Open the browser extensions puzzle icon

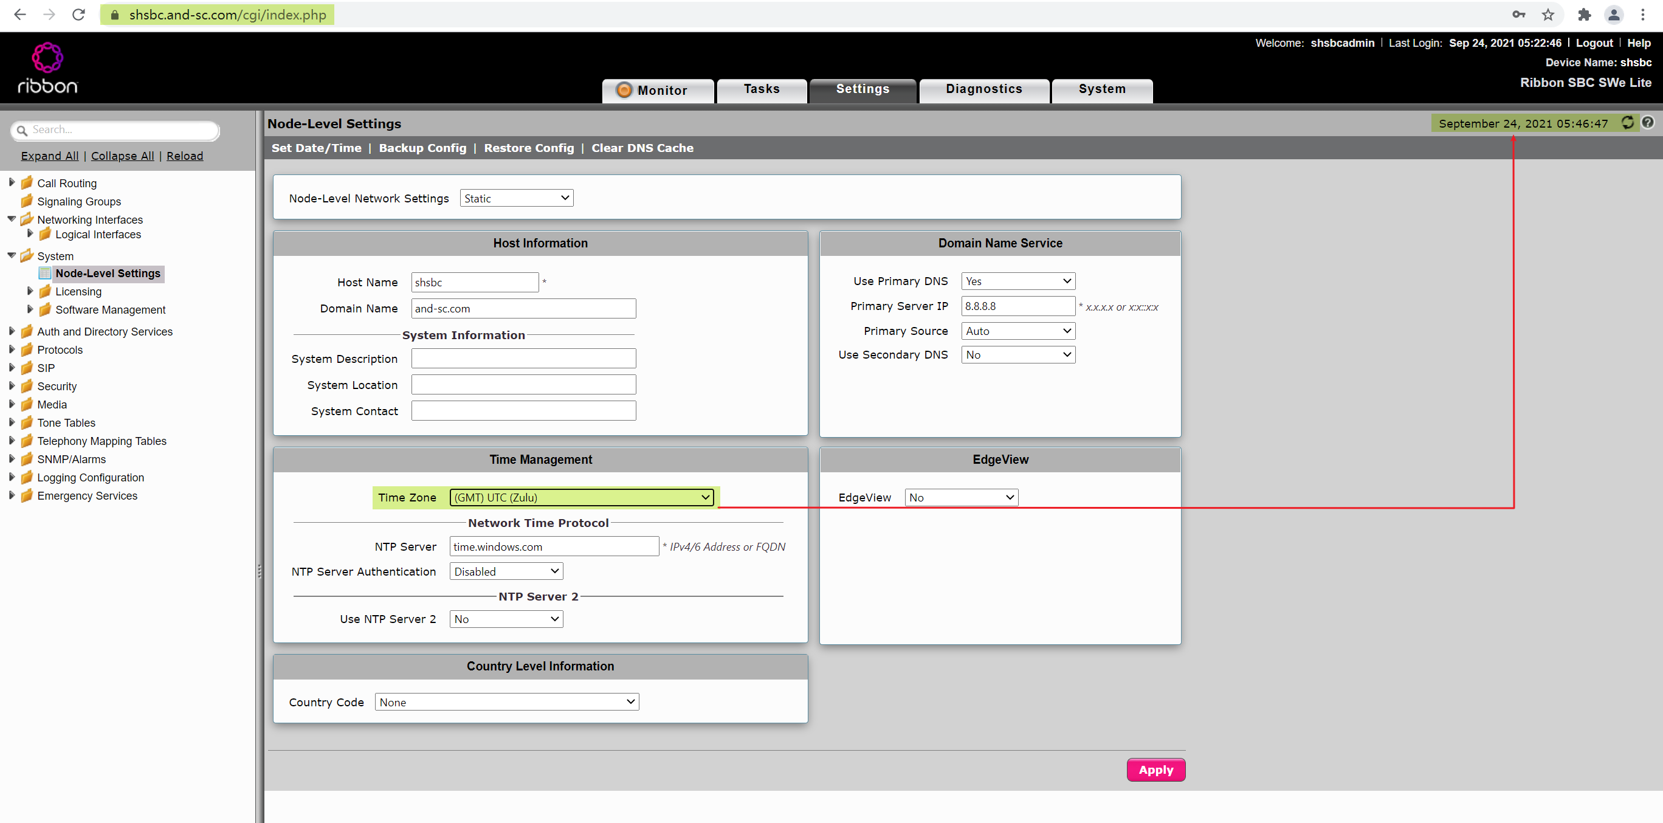pos(1583,14)
